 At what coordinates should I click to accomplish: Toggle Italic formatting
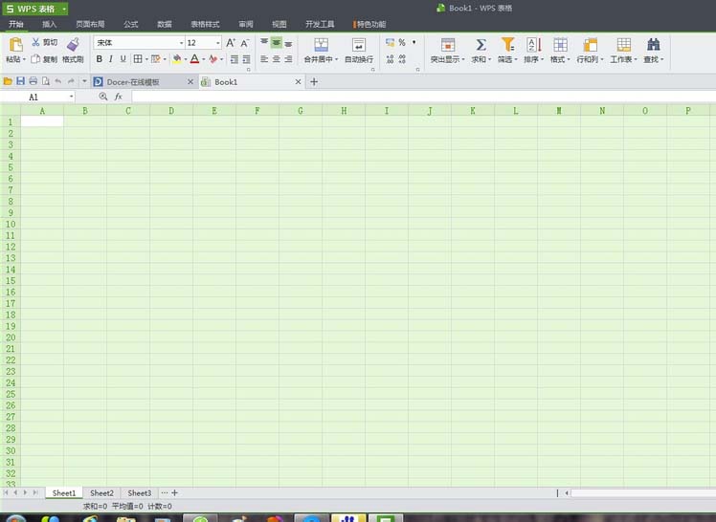(x=111, y=59)
